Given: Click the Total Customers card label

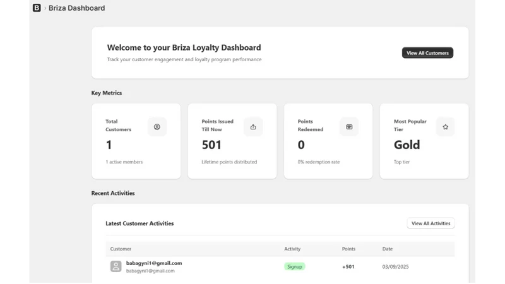Looking at the screenshot, I should [118, 125].
